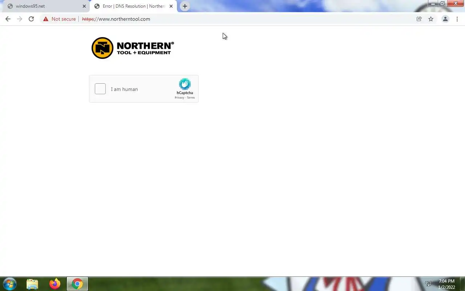The image size is (465, 291).
Task: Switch to the windows95.net tab
Action: click(x=46, y=6)
